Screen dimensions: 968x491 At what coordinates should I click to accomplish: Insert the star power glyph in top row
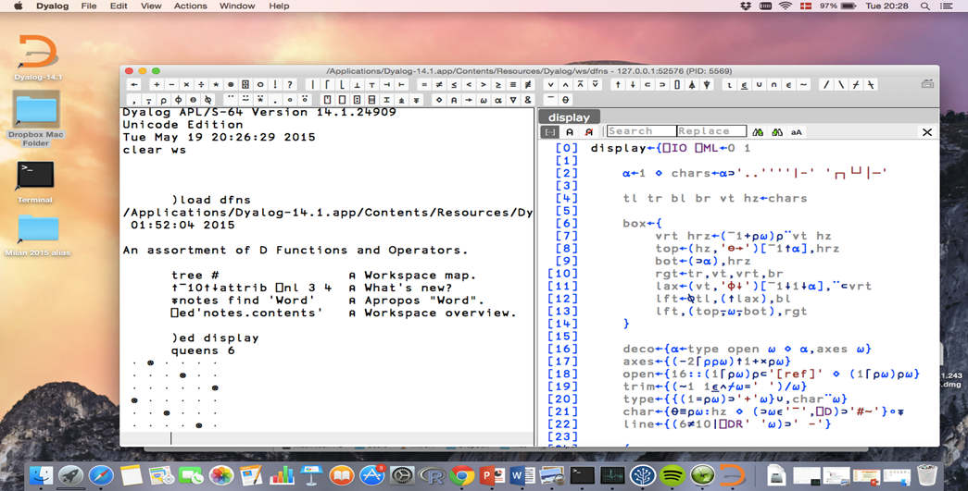216,84
